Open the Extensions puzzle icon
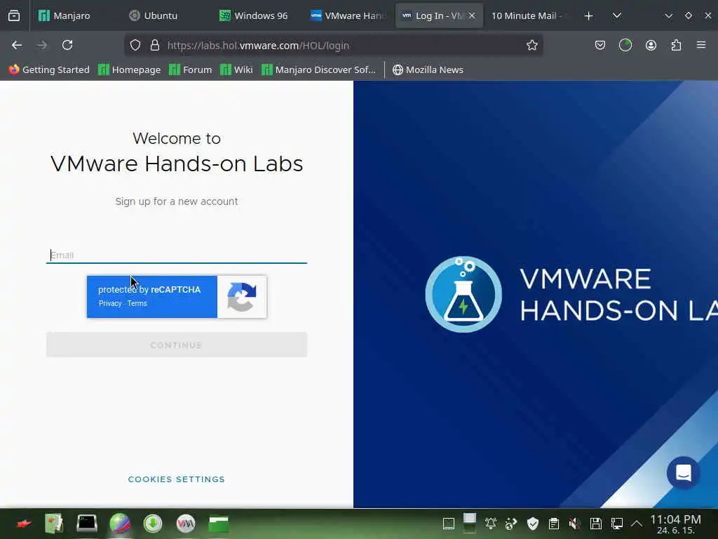This screenshot has height=539, width=718. (676, 45)
